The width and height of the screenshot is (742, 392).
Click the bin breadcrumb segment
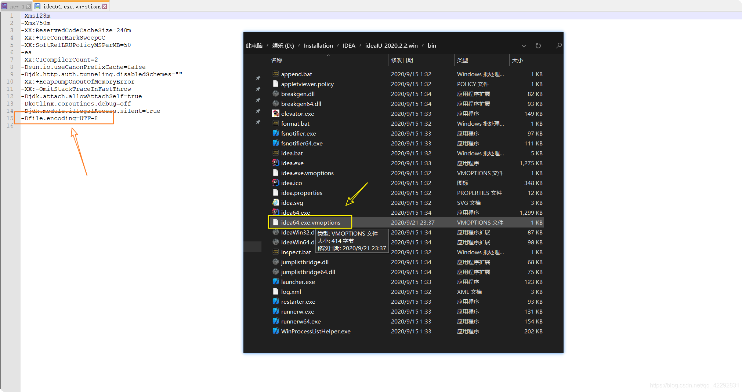(432, 46)
